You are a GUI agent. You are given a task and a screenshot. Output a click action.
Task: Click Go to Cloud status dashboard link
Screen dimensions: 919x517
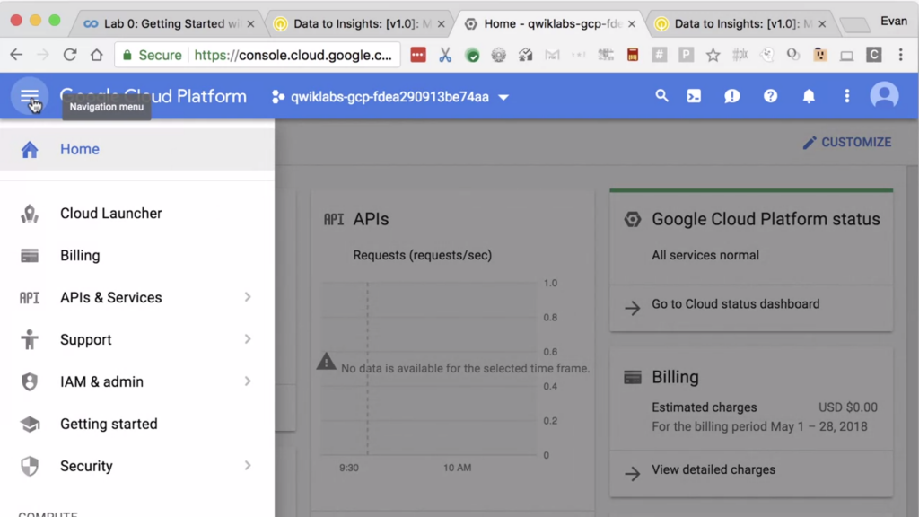pos(736,304)
